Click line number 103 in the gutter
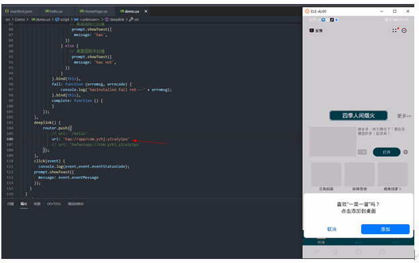 (10, 123)
